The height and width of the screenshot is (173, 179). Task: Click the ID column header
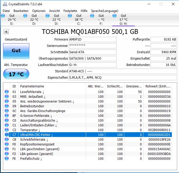coord(14,86)
